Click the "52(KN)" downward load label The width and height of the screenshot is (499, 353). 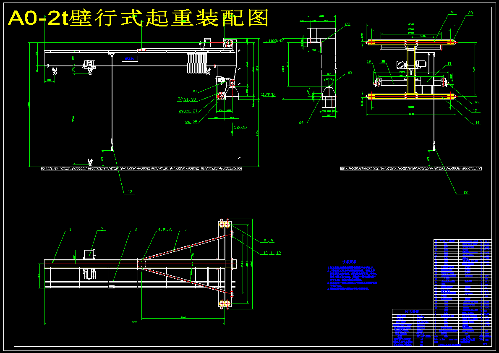coord(240,127)
